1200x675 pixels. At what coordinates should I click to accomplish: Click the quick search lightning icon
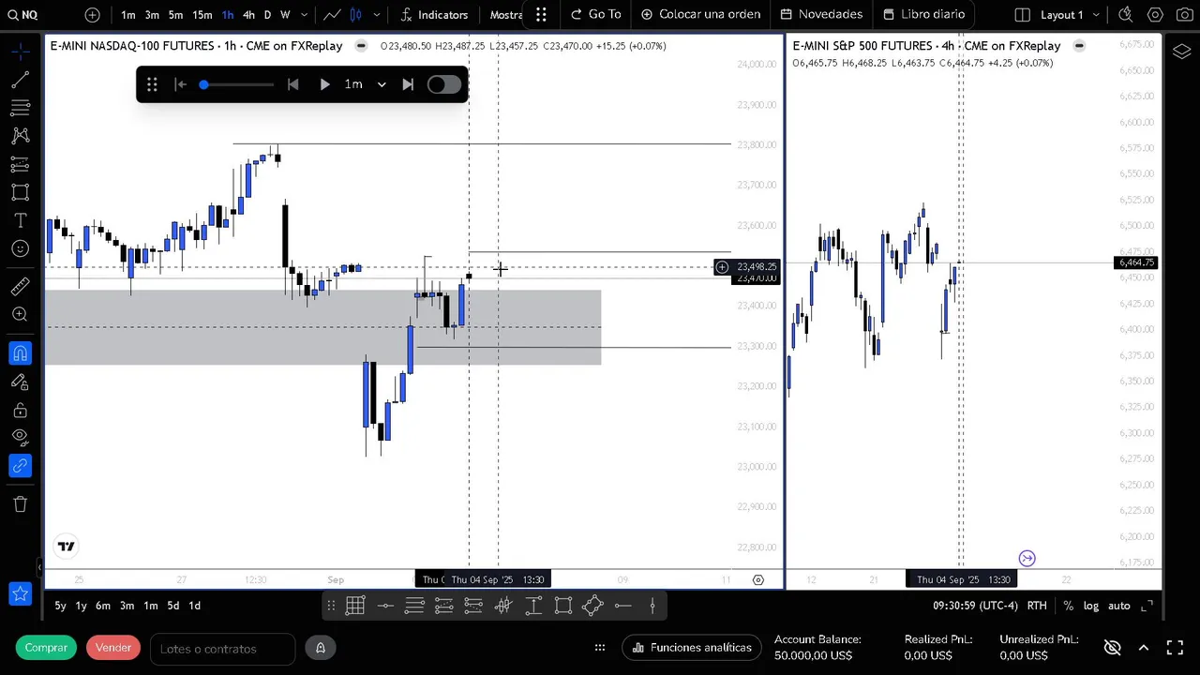click(x=1126, y=14)
